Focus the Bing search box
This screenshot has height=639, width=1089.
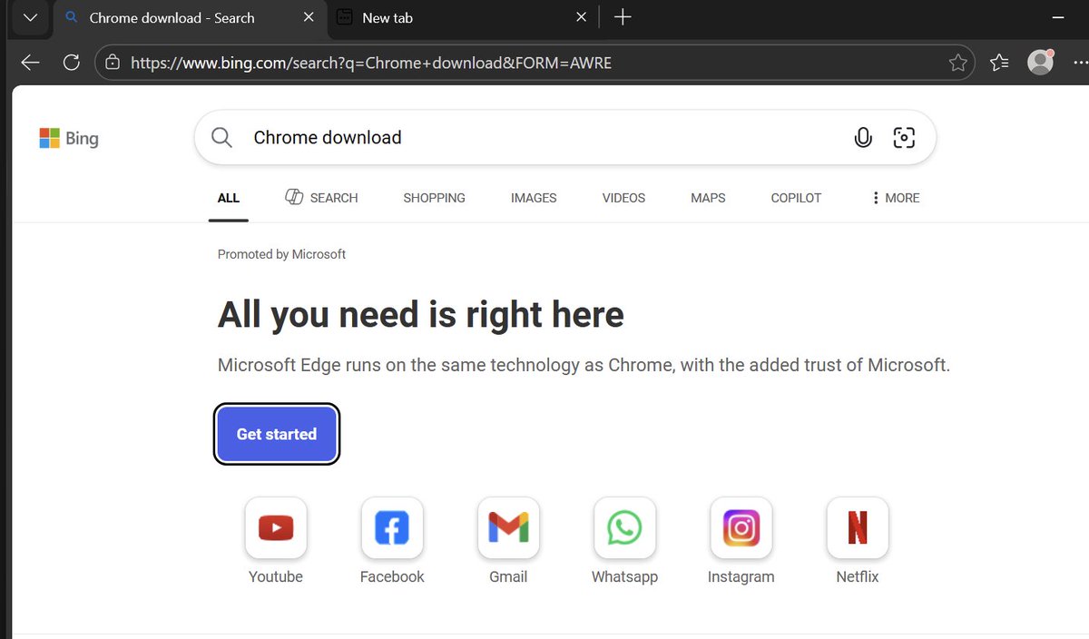coord(564,138)
